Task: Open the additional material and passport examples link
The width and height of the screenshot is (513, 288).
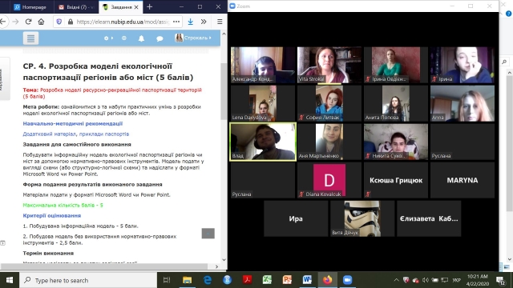Action: [x=76, y=134]
